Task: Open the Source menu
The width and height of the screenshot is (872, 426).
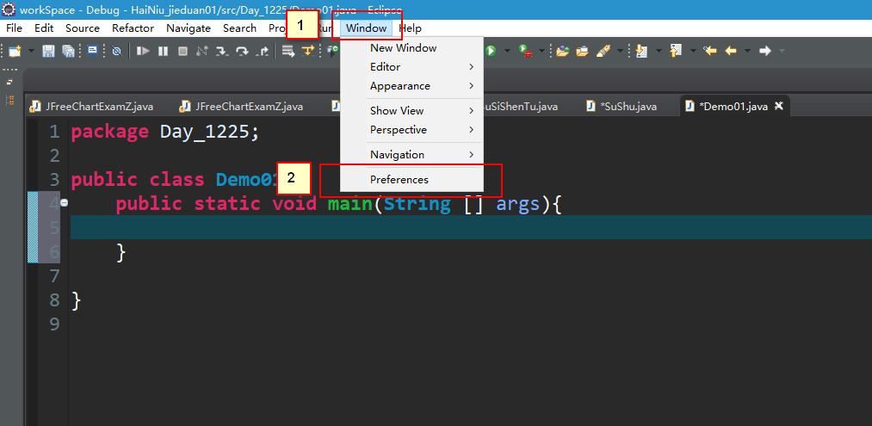Action: pyautogui.click(x=83, y=28)
